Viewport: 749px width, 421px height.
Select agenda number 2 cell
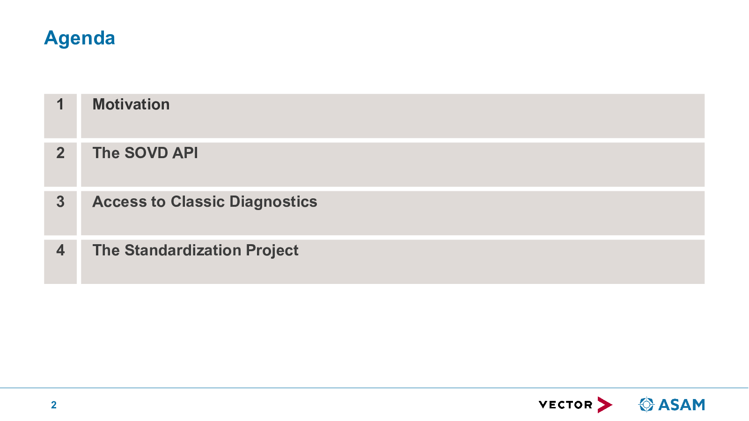pyautogui.click(x=60, y=165)
